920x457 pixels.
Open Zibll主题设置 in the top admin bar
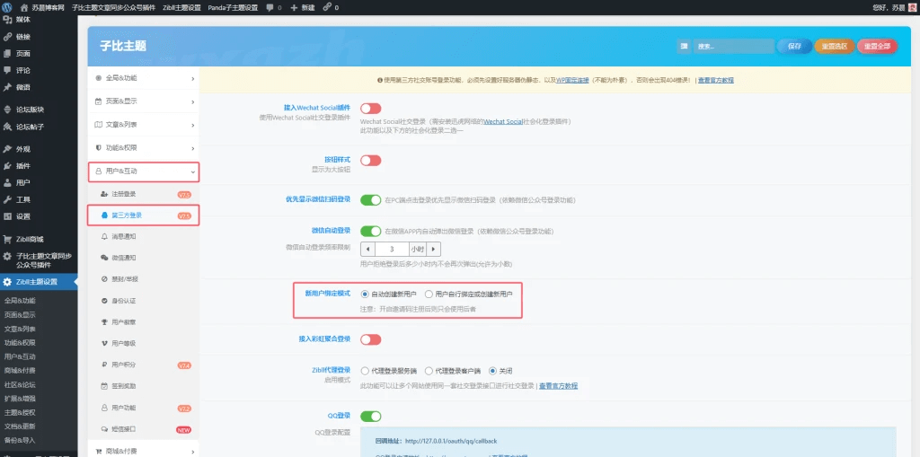(181, 7)
